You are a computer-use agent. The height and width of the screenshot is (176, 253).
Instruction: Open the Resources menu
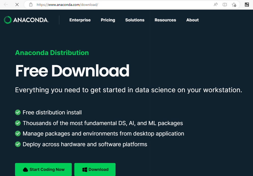tap(165, 20)
